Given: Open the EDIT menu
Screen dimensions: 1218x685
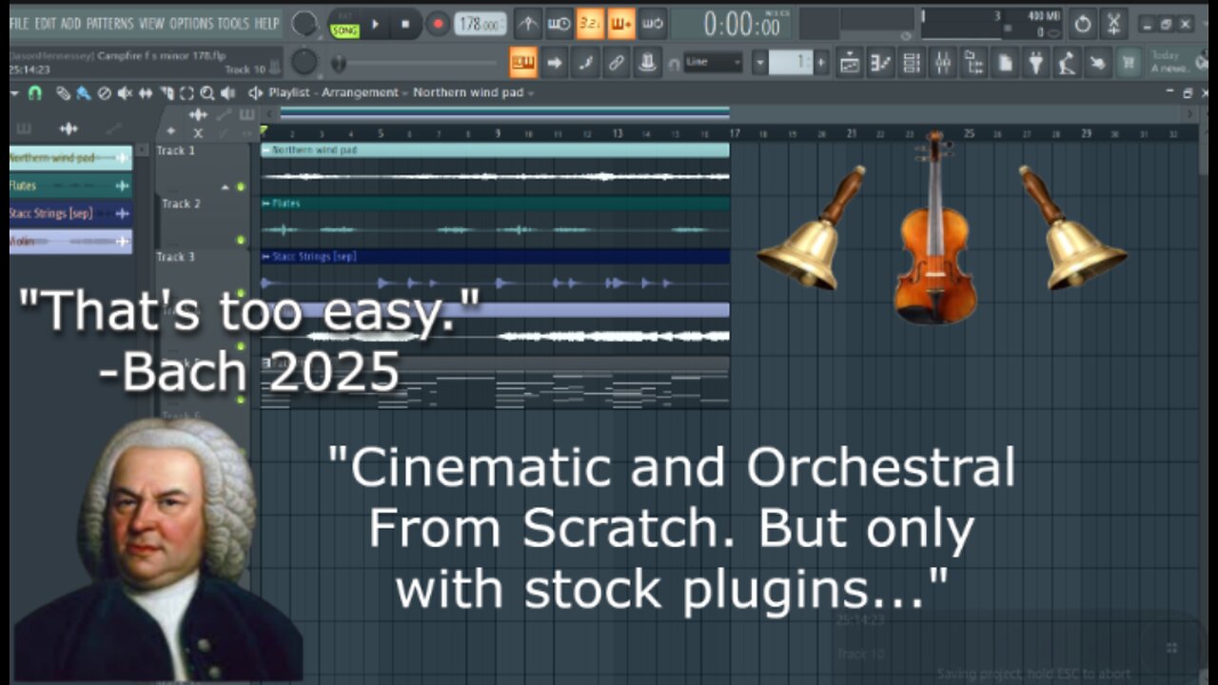Looking at the screenshot, I should coord(45,23).
